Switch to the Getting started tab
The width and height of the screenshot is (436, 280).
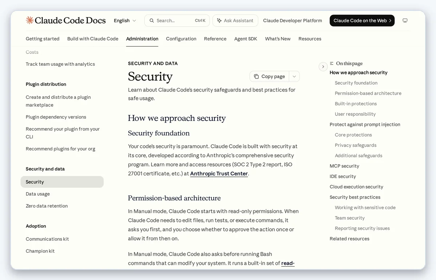pos(43,39)
